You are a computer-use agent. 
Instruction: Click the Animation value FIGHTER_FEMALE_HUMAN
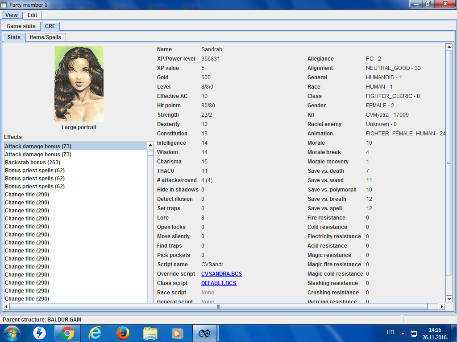[x=405, y=134]
